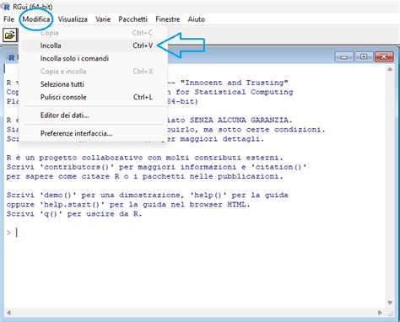This screenshot has height=322, width=400.
Task: Choose Seleziona tutti menu entry
Action: [93, 84]
